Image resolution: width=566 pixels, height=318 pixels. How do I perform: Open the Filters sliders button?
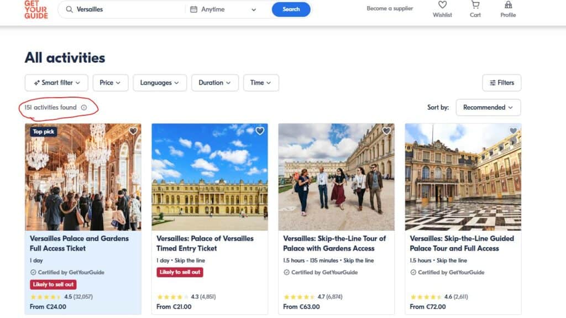click(501, 83)
